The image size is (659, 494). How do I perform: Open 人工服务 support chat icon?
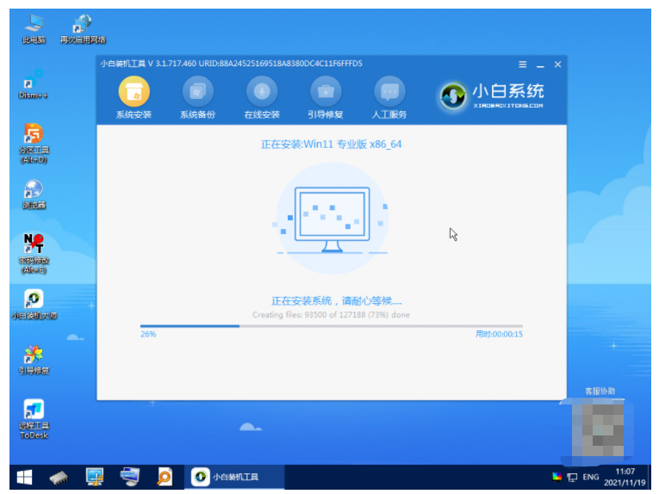point(389,92)
